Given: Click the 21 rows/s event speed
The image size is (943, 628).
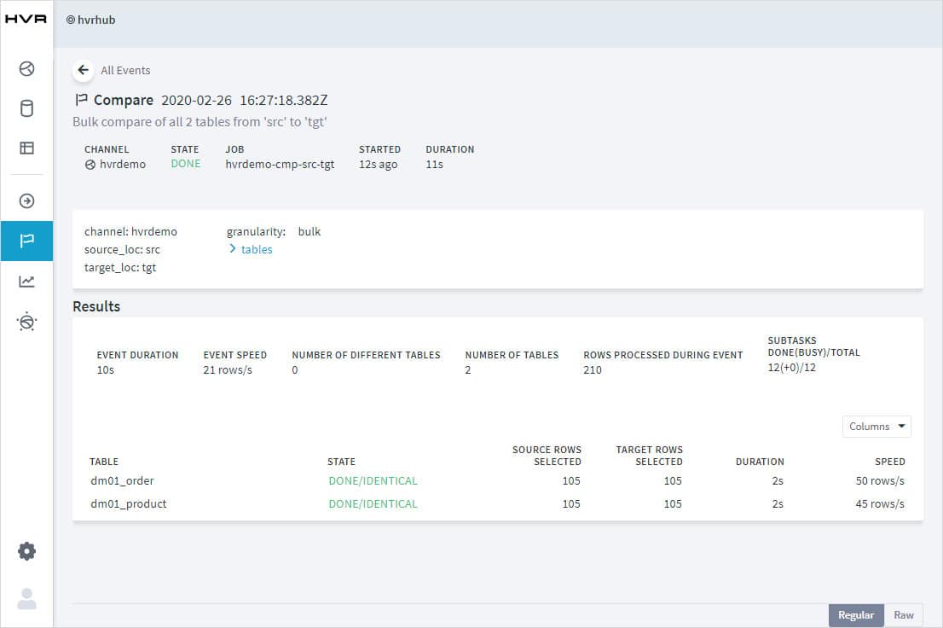Looking at the screenshot, I should pyautogui.click(x=228, y=369).
